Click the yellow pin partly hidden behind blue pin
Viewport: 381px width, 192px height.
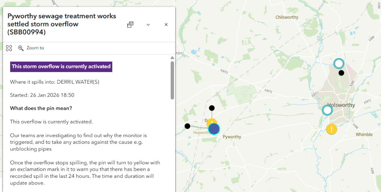tap(211, 121)
